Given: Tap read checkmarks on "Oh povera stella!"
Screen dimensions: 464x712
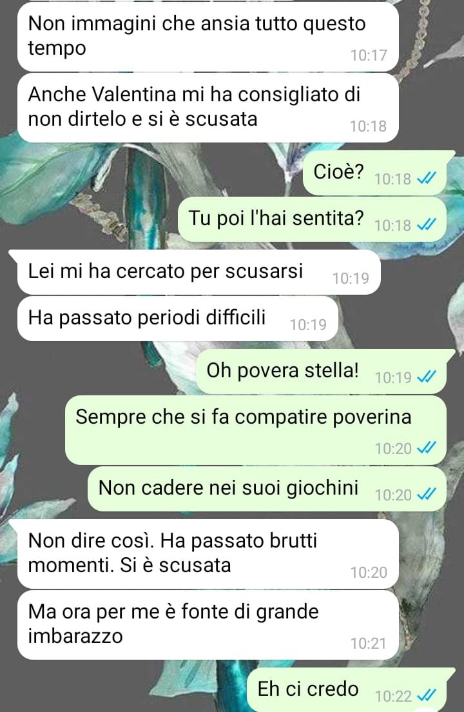Looking at the screenshot, I should tap(427, 377).
